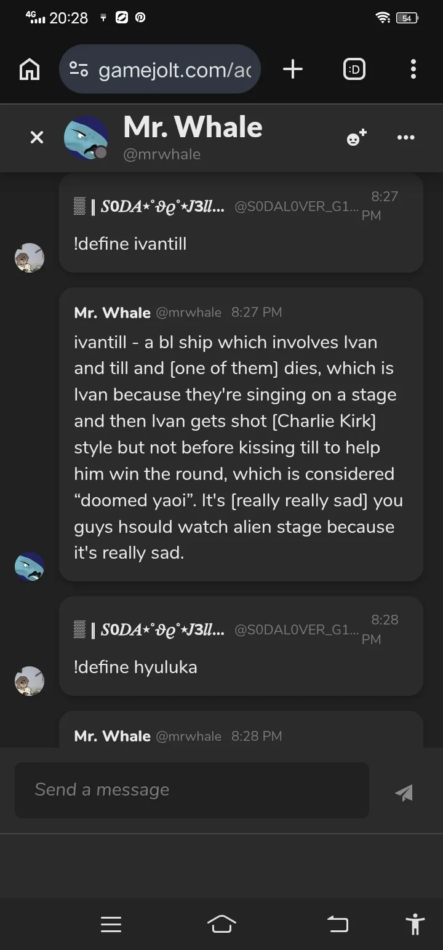Click the @mrwhale handle in header
The height and width of the screenshot is (950, 443).
[162, 154]
